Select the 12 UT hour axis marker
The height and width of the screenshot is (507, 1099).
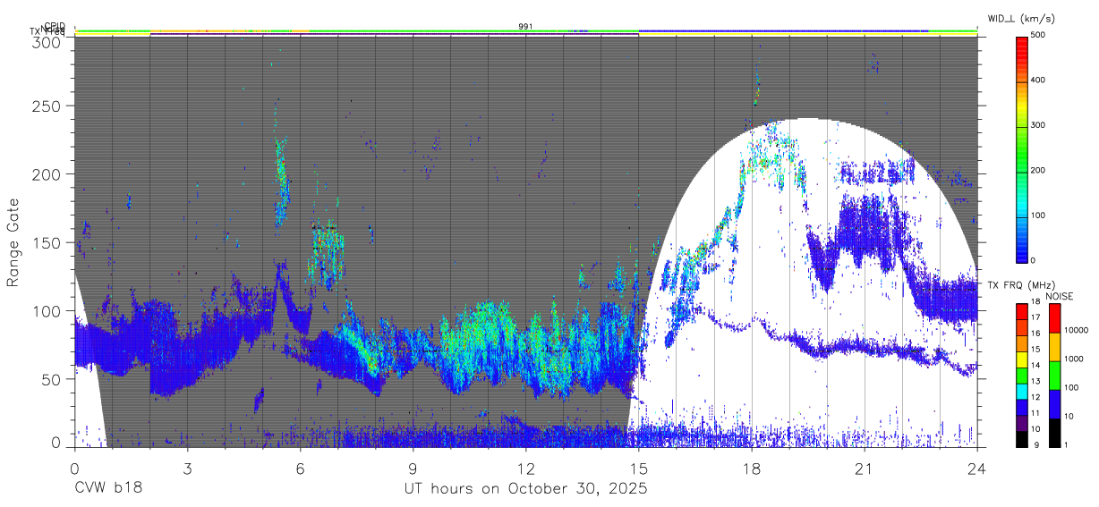tap(525, 469)
